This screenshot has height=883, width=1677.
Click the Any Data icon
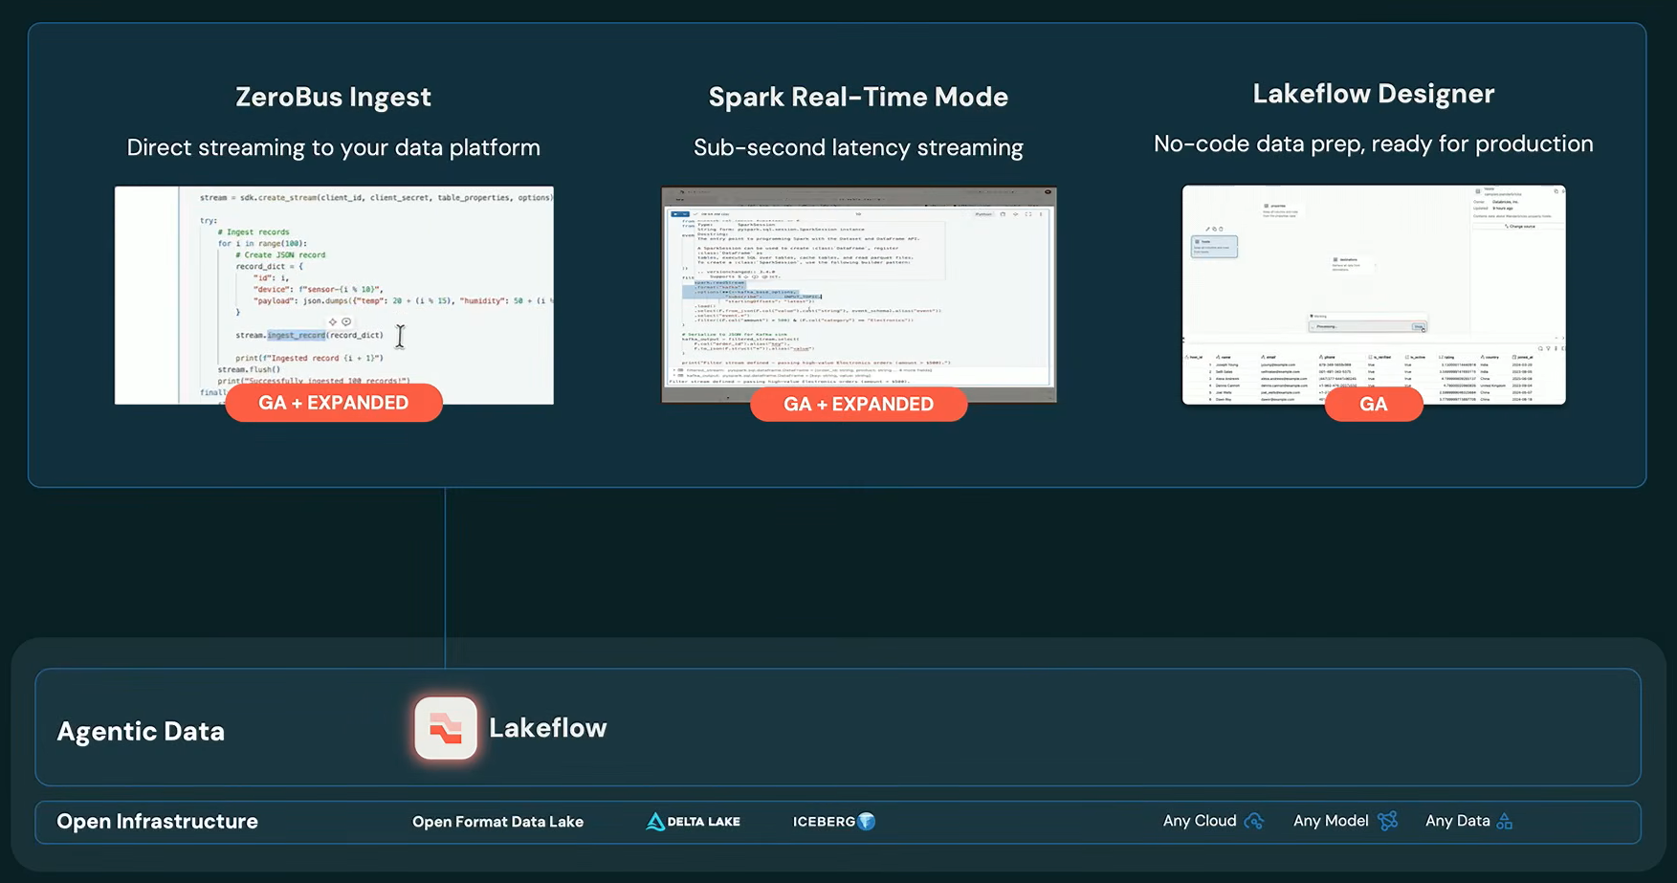point(1505,821)
